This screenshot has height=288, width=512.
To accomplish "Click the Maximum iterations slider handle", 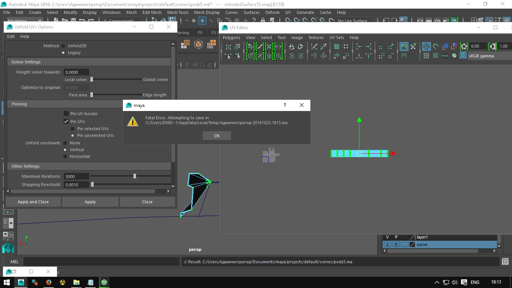I will [x=135, y=176].
